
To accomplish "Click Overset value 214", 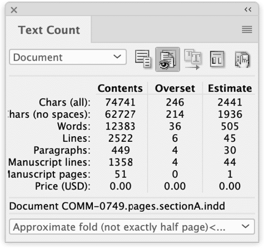I will (x=175, y=114).
